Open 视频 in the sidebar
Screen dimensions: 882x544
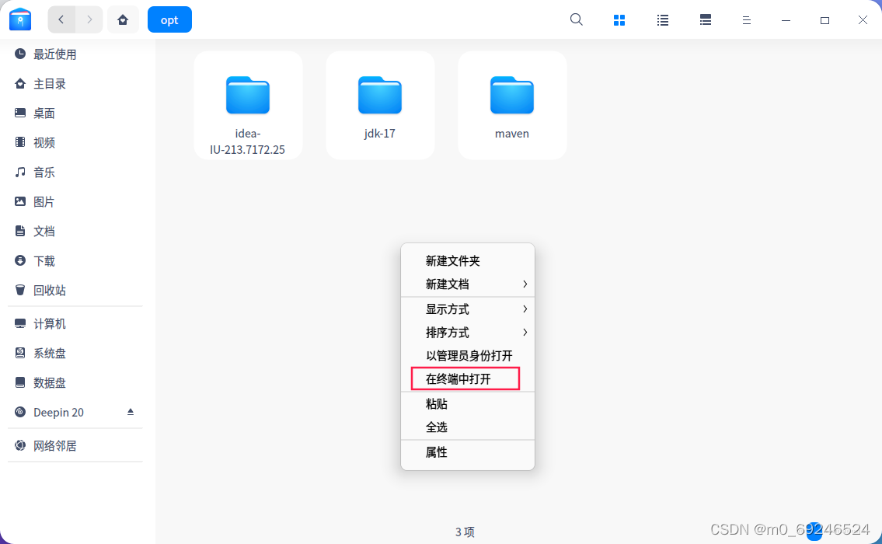point(75,142)
